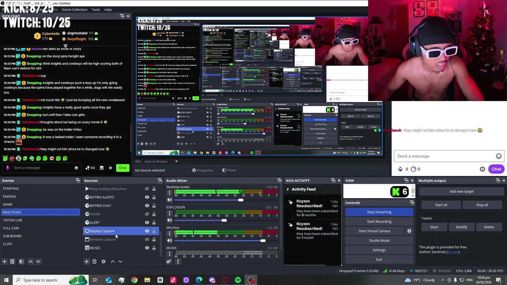Open emoji picker in Kick chat input
The height and width of the screenshot is (285, 507).
(x=76, y=168)
